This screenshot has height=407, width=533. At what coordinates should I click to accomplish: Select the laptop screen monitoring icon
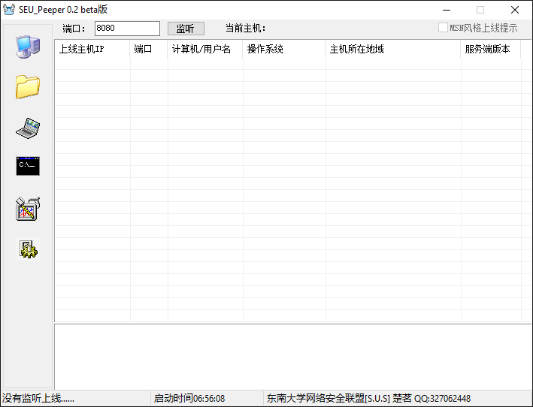coord(28,128)
